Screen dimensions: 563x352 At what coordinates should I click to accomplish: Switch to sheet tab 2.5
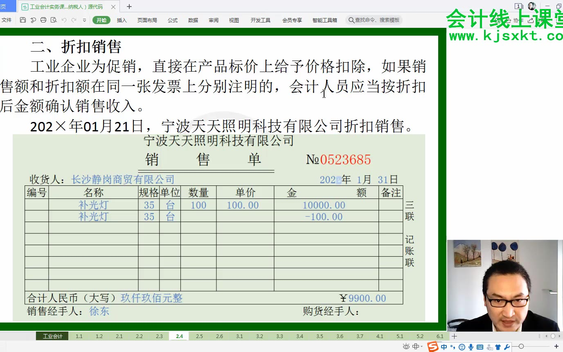point(199,336)
